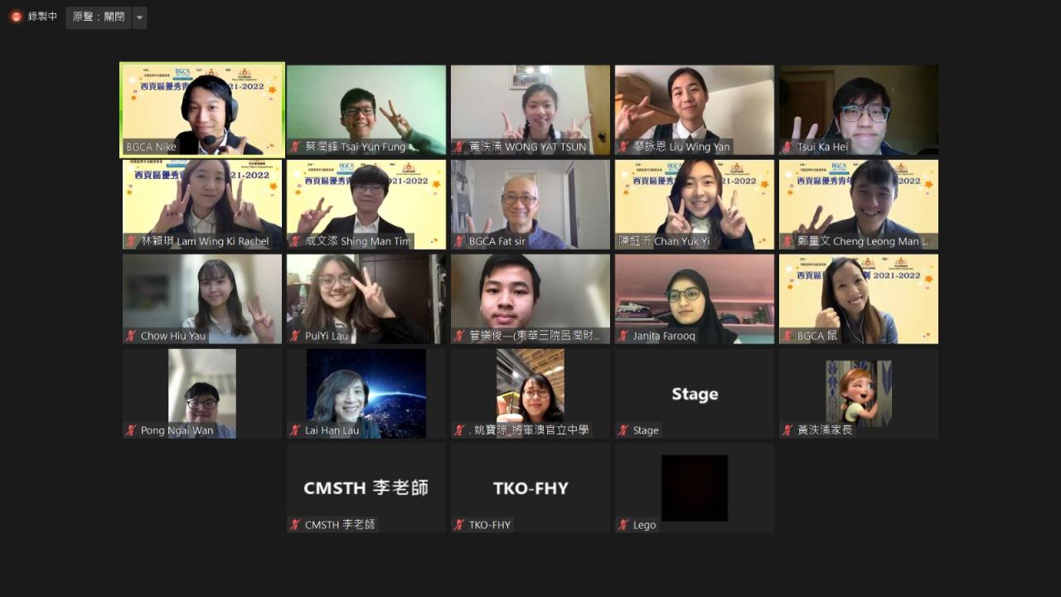Click the CMSTH 李老師 name label
This screenshot has width=1061, height=597.
340,525
